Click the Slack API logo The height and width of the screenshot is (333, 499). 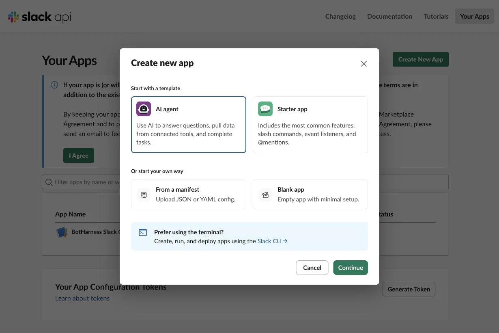point(39,17)
